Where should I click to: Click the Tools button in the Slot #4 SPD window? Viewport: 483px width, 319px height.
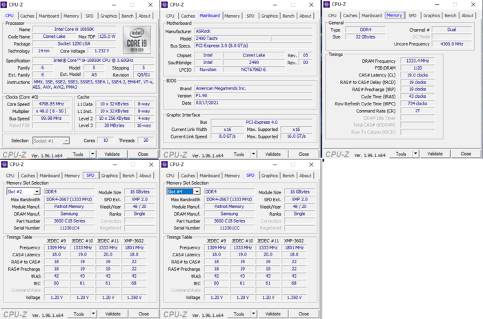[x=239, y=313]
